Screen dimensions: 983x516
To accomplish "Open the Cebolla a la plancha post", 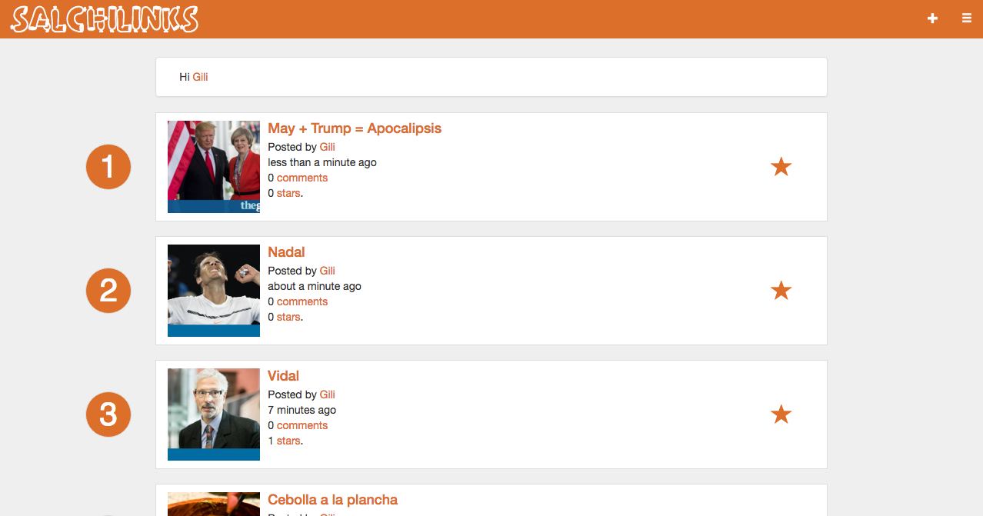I will click(332, 500).
